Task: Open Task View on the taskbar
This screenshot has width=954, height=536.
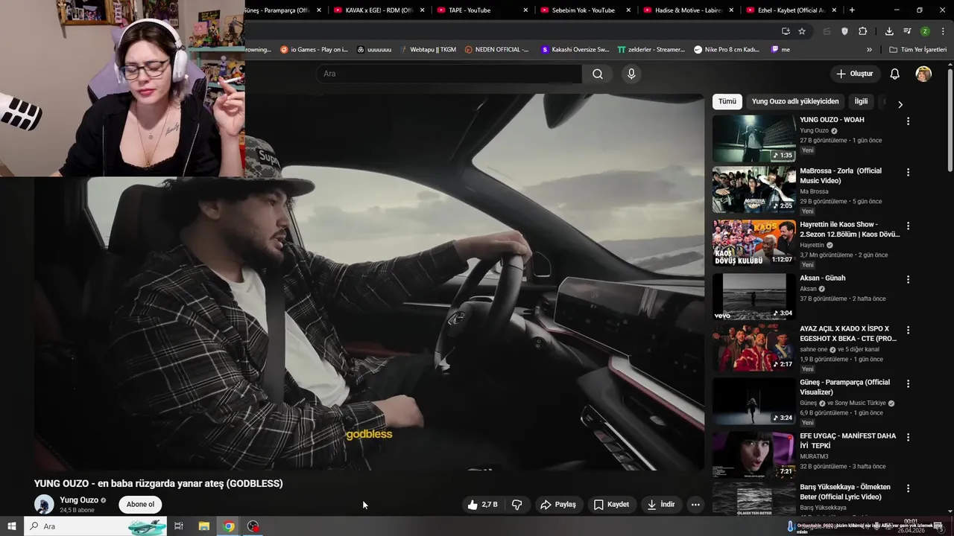Action: coord(179,526)
